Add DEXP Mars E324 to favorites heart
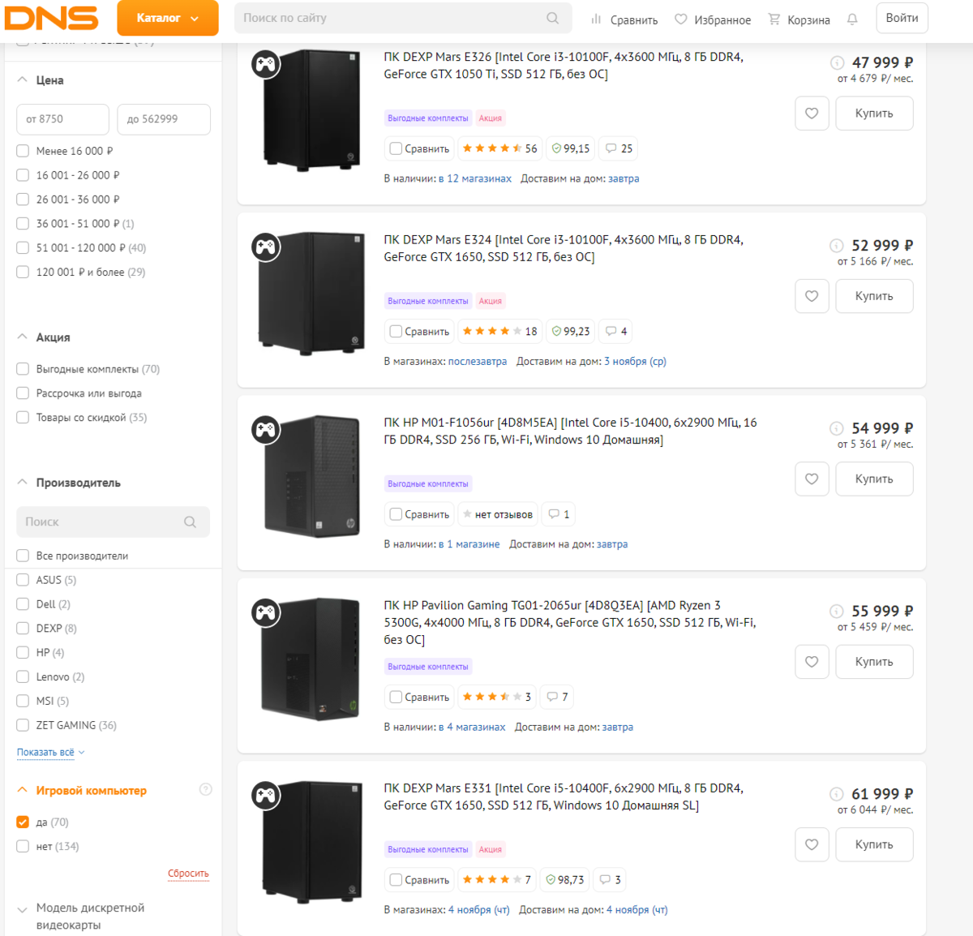 [812, 296]
